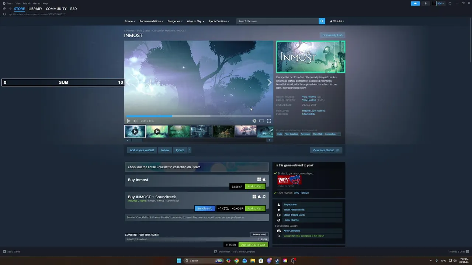
Task: View Your Queue
Action: click(326, 150)
